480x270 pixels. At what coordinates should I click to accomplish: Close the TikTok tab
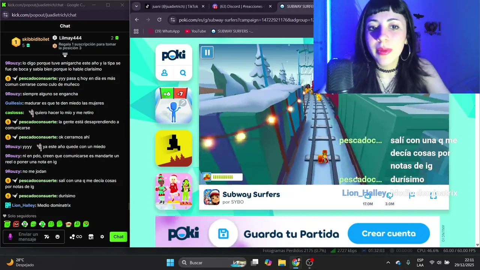pos(203,6)
